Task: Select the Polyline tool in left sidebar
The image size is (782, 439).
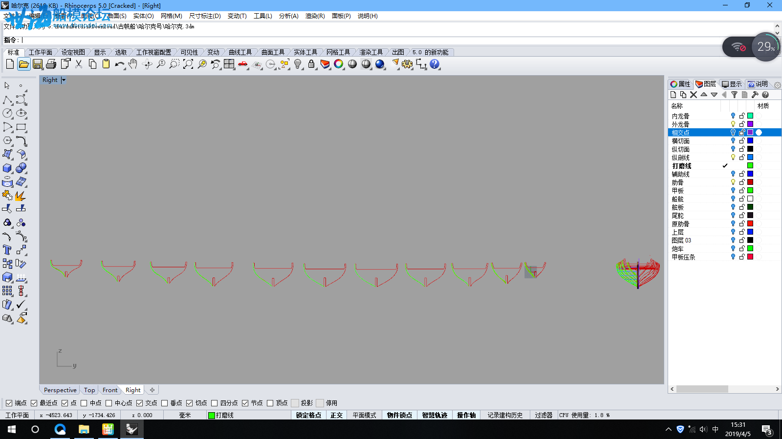Action: (x=7, y=100)
